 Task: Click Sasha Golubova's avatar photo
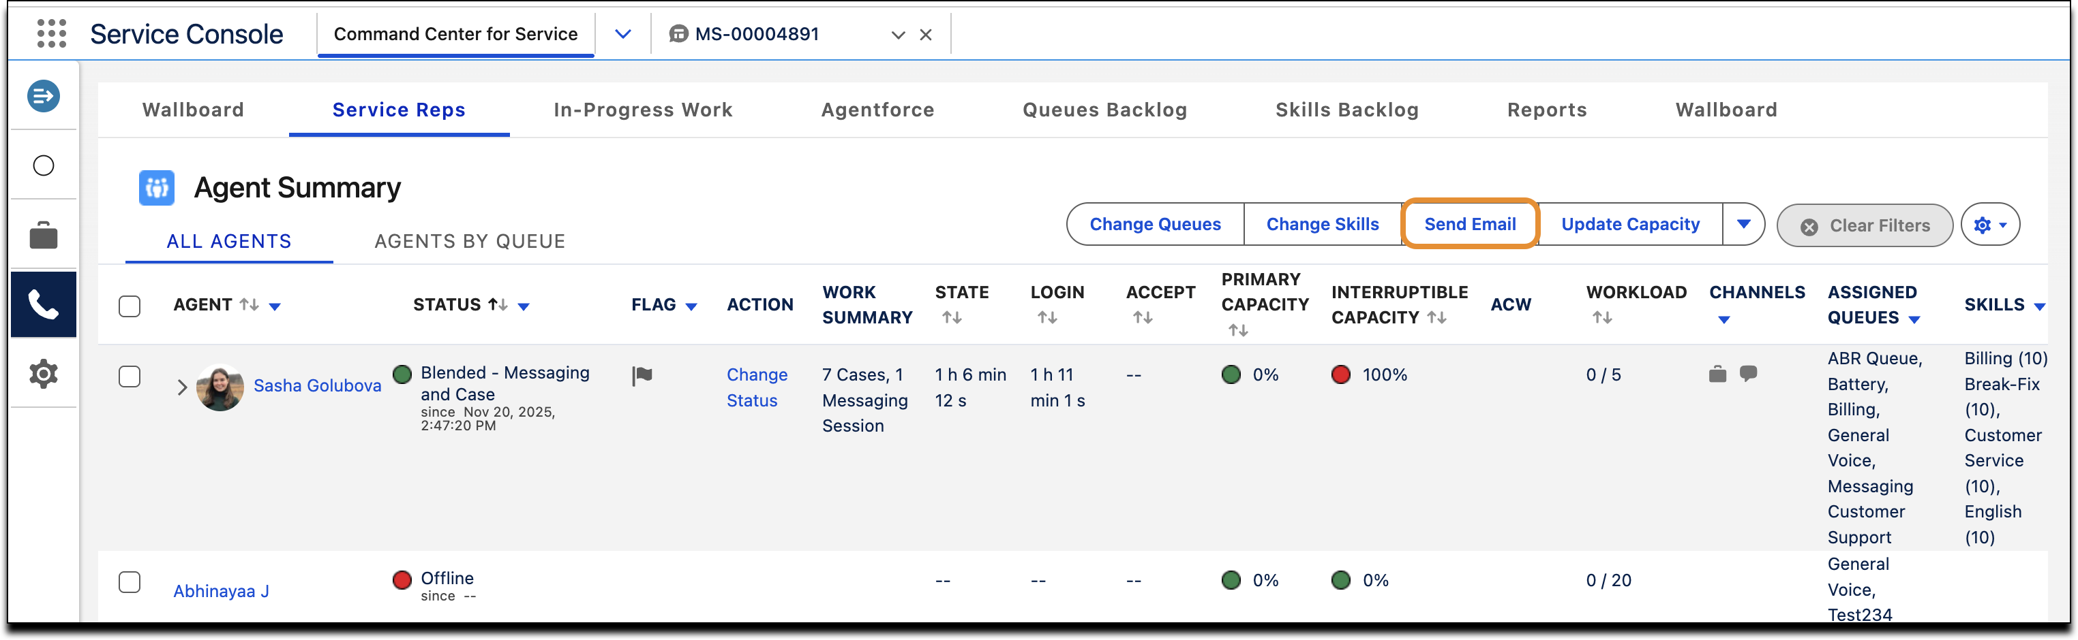click(x=220, y=387)
